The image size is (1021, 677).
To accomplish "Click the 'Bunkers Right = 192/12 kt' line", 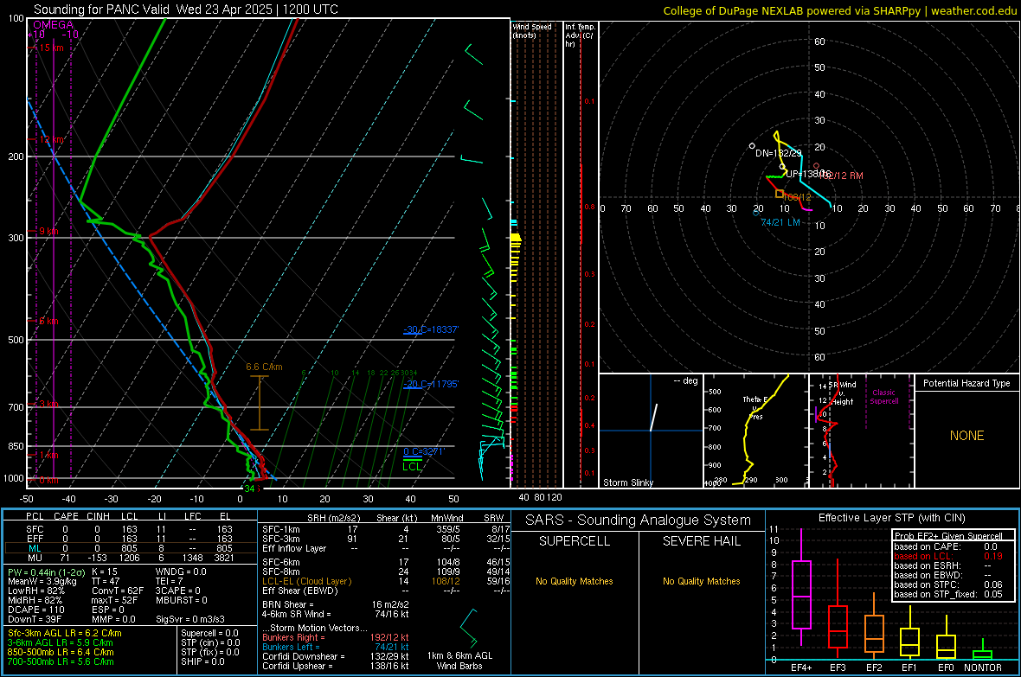I will pyautogui.click(x=336, y=637).
